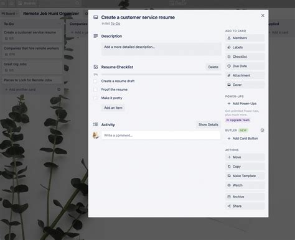Click the 'Proof the resume' text
Viewport: 295px width, 240px height.
tap(115, 90)
